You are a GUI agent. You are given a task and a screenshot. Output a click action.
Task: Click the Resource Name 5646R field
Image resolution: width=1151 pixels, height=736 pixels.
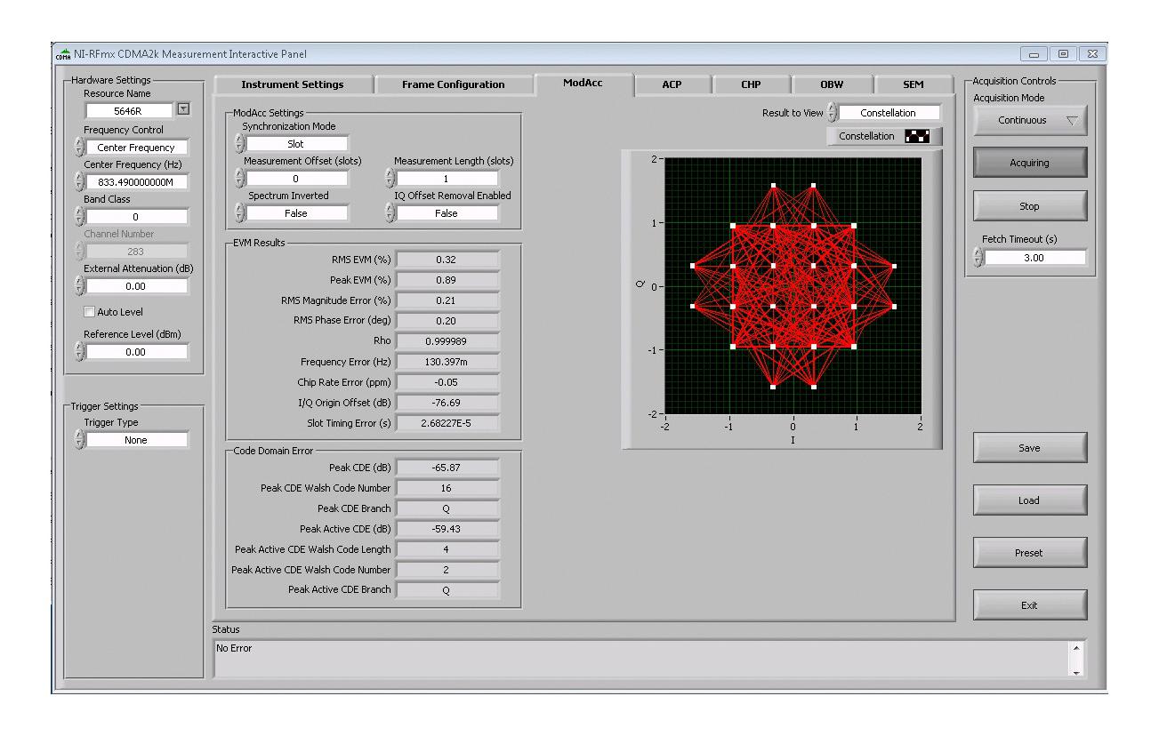(129, 110)
